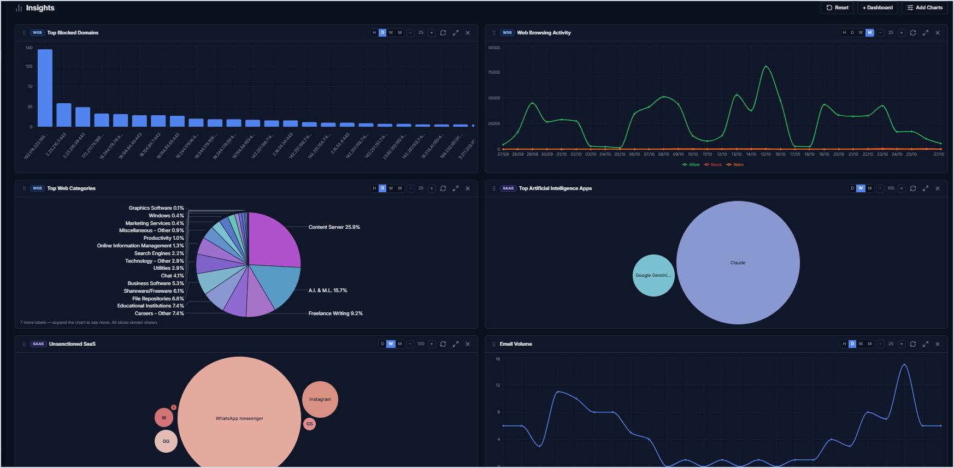Refresh the Email Volume chart
This screenshot has width=954, height=468.
click(913, 344)
